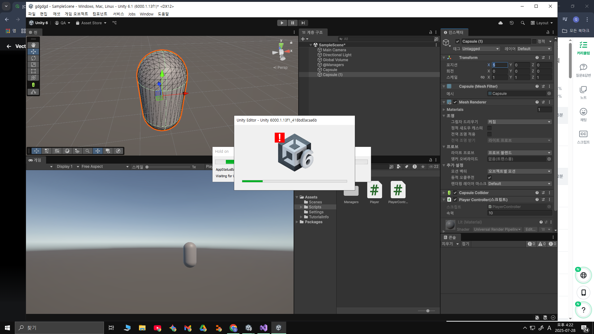594x334 pixels.
Task: Open the undo history icon
Action: pos(512,23)
